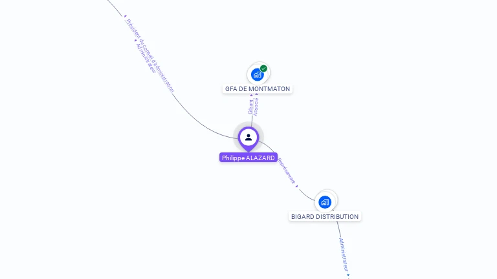Click arrowhead tip under the Gérant label
This screenshot has height=279, width=497.
click(251, 95)
